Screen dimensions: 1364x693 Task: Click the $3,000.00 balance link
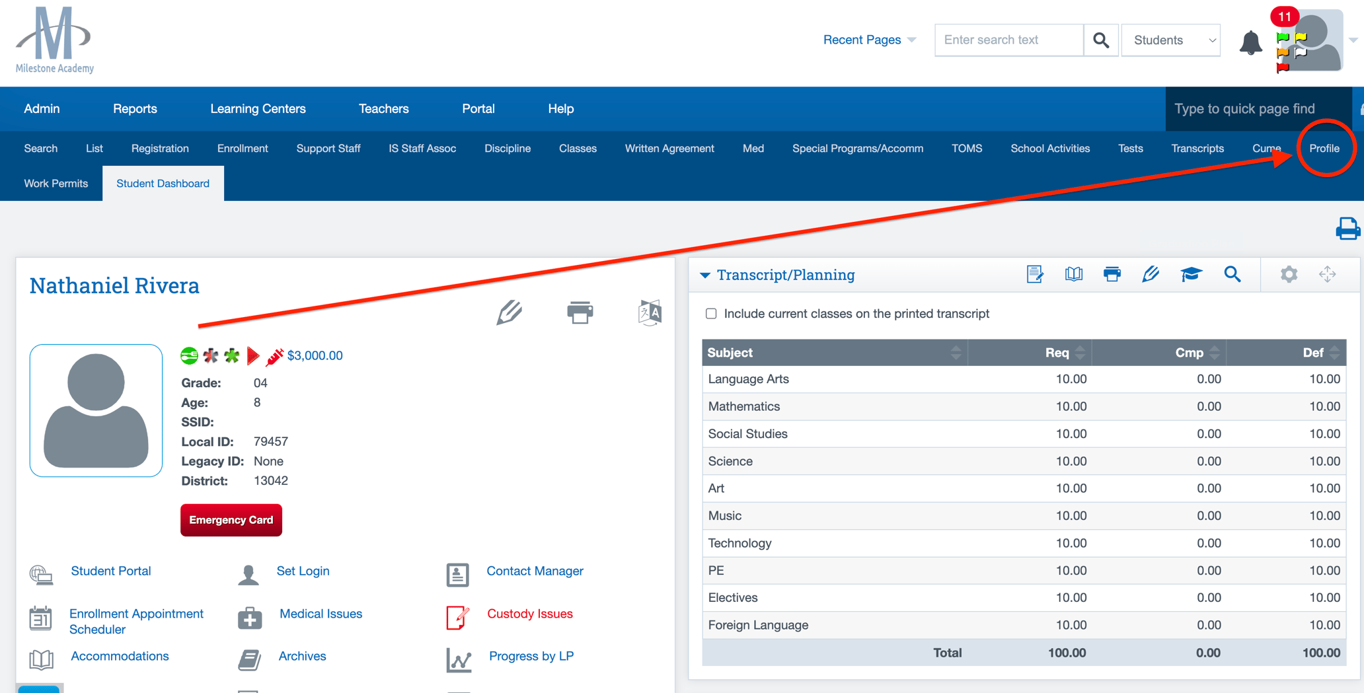315,356
